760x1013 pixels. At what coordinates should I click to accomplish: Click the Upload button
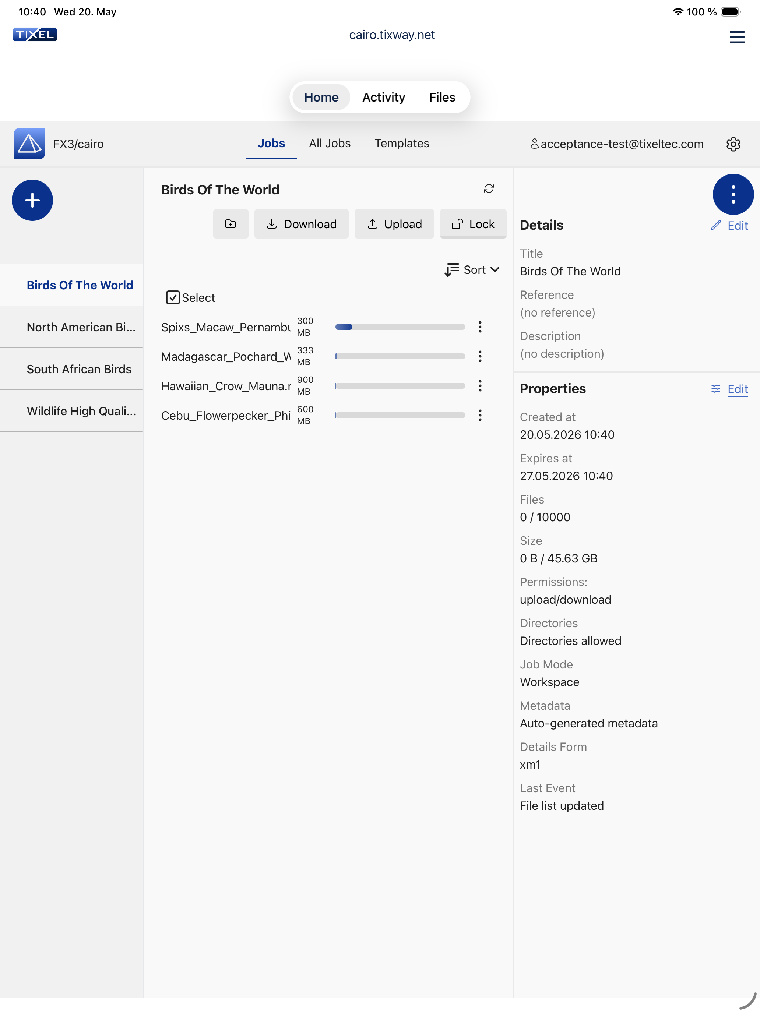[x=394, y=224]
